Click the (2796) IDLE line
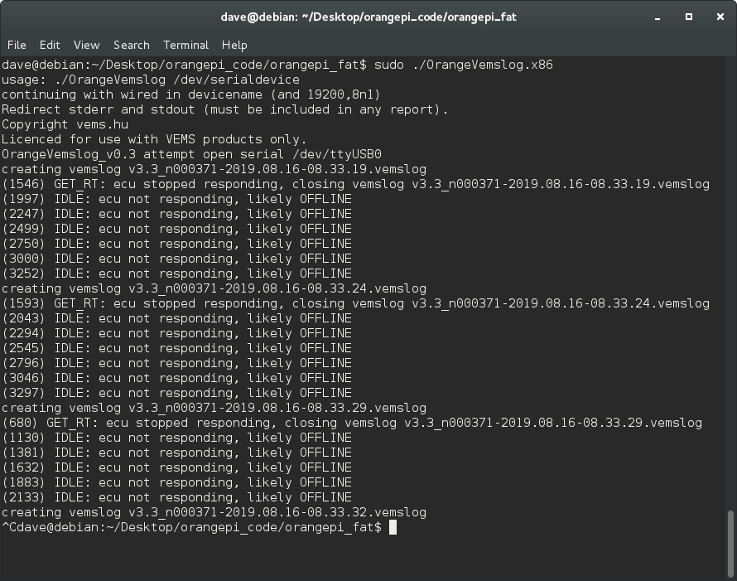737x581 pixels. (176, 364)
